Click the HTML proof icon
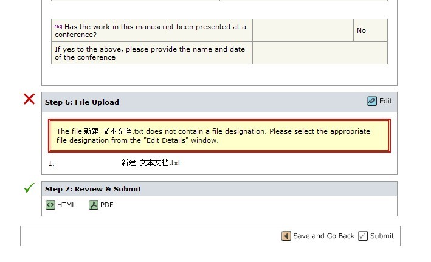 tap(50, 205)
